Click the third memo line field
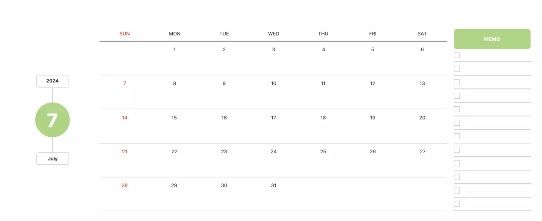This screenshot has height=221, width=542. 495,82
